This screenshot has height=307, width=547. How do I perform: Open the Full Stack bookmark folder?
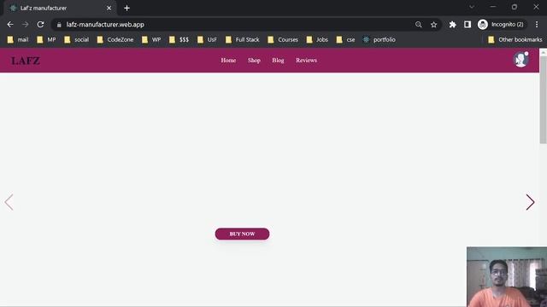click(x=243, y=40)
